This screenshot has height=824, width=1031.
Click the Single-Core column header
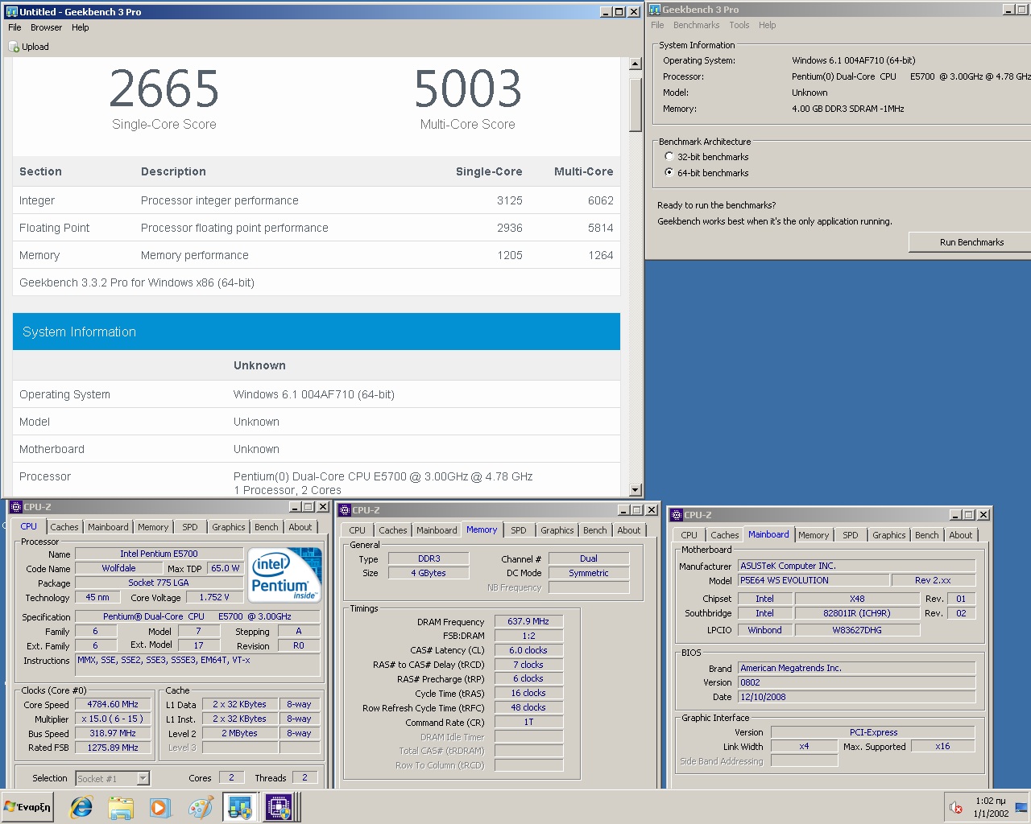[489, 171]
